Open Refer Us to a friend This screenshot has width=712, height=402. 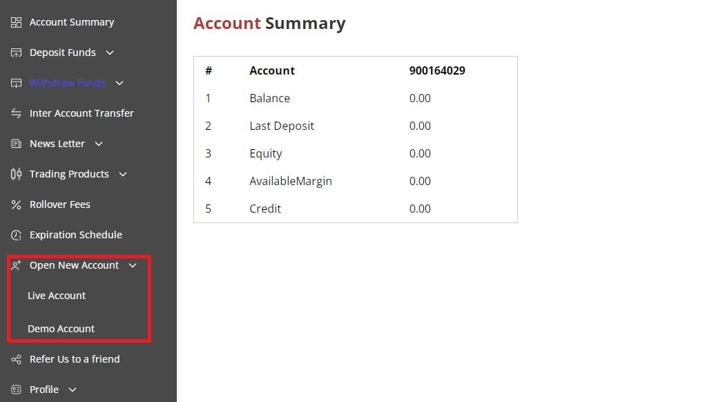(x=75, y=359)
